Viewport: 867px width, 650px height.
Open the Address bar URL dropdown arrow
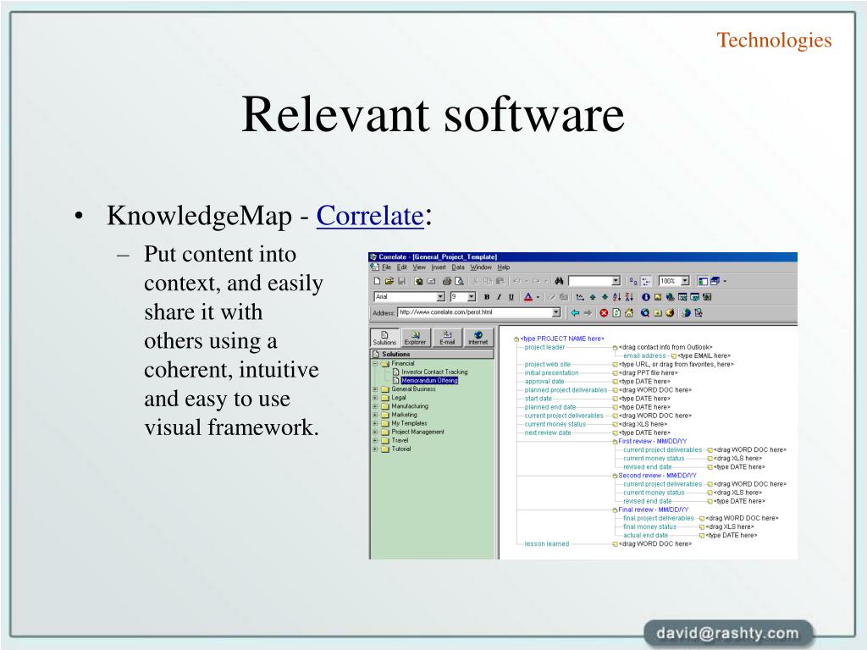click(x=556, y=313)
